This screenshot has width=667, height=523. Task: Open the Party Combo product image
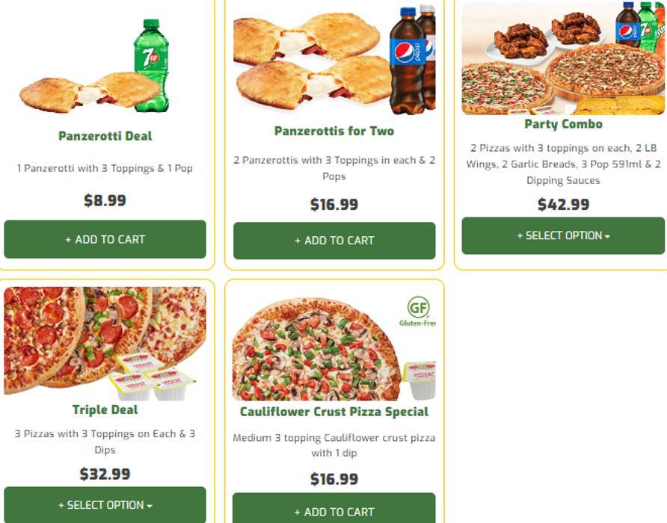click(x=563, y=58)
